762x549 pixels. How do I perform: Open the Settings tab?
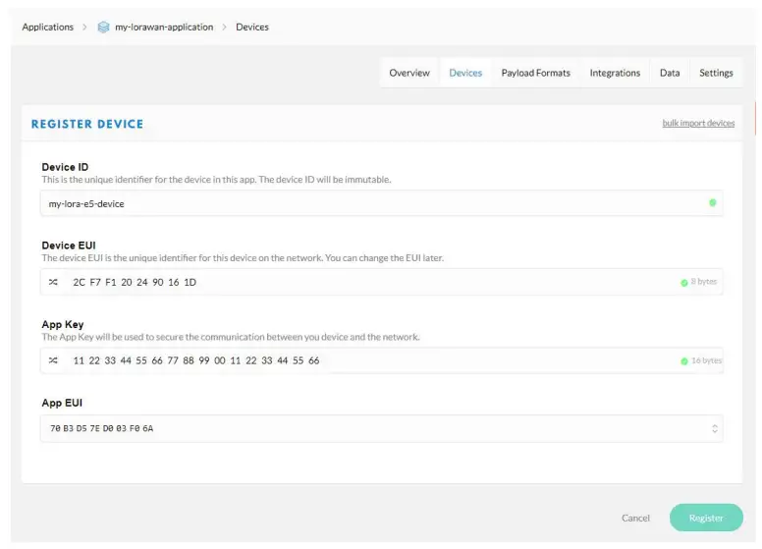click(x=716, y=73)
